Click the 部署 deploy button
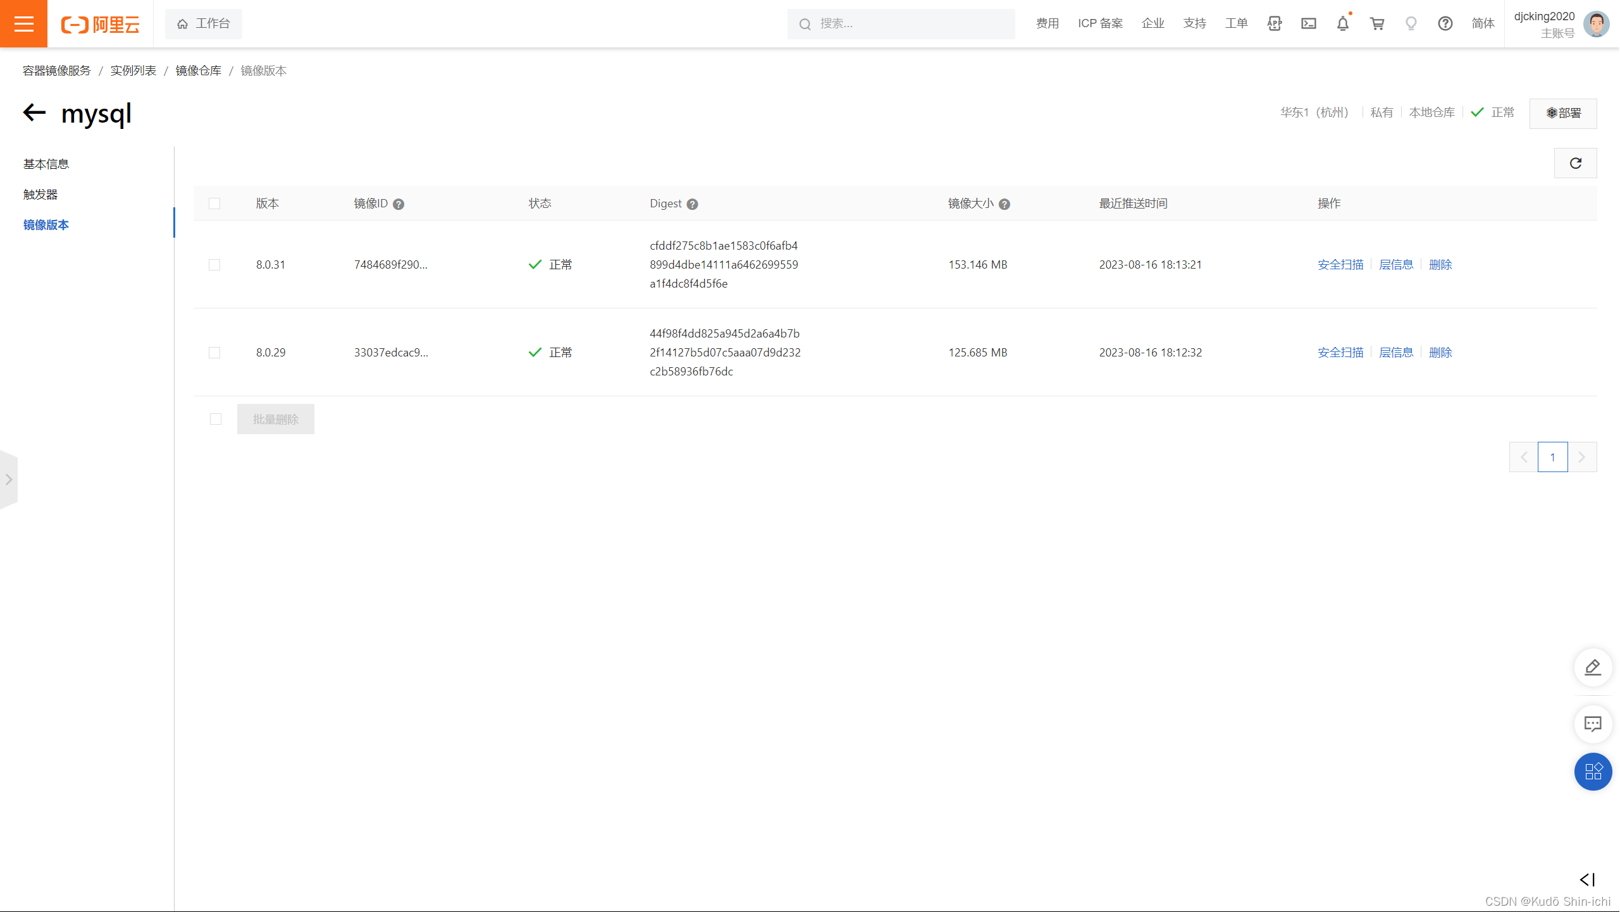Image resolution: width=1620 pixels, height=912 pixels. click(x=1563, y=113)
